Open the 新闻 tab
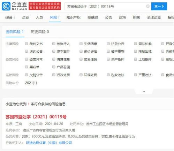The height and width of the screenshot is (151, 174). point(136,17)
